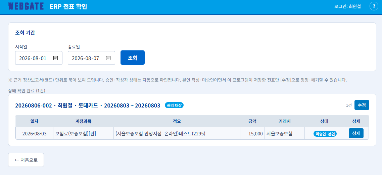Screen dimensions: 382x175
Task: Open the start date calendar picker icon
Action: [55, 58]
